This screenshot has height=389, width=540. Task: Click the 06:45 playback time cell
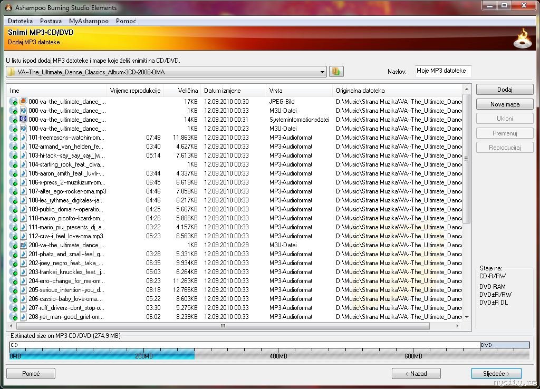pyautogui.click(x=153, y=182)
